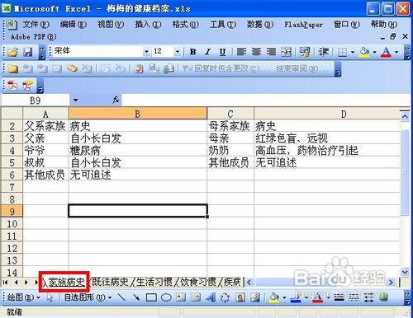Click the indent icon
The height and width of the screenshot is (318, 413).
tap(324, 52)
